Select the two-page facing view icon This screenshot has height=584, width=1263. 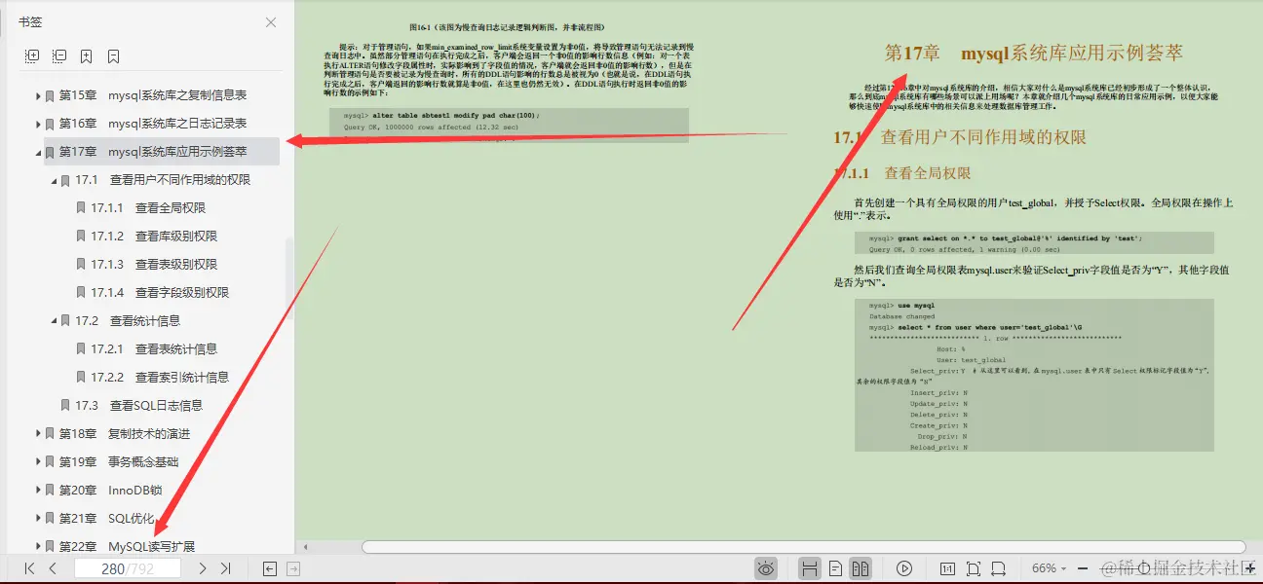tap(861, 567)
